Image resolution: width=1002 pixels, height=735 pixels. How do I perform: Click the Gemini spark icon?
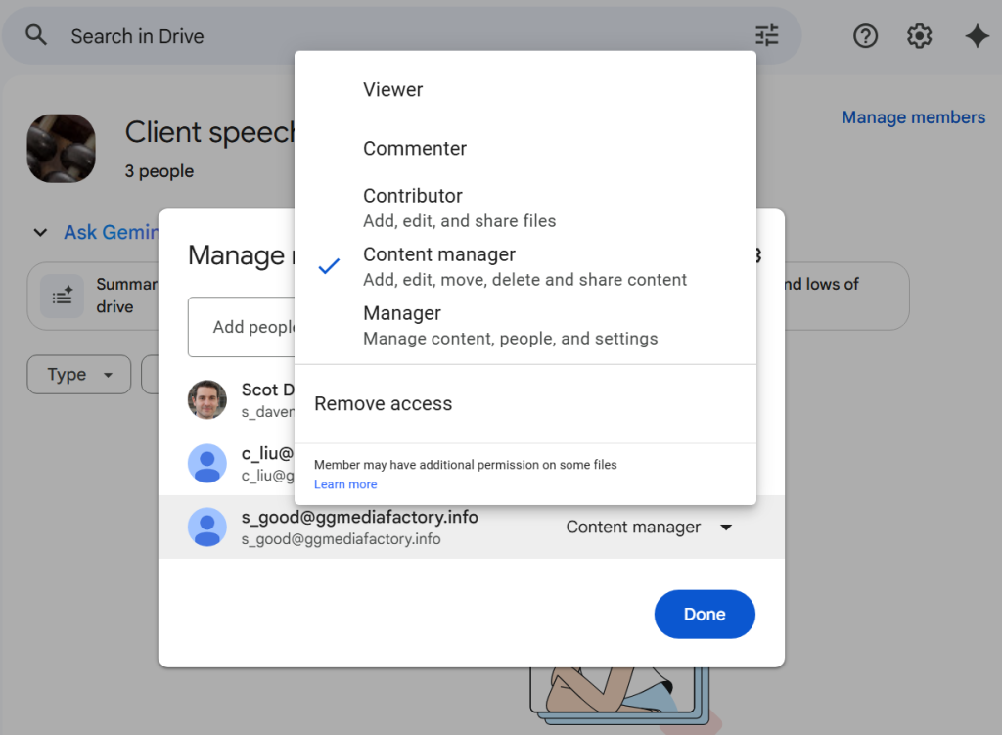[977, 35]
